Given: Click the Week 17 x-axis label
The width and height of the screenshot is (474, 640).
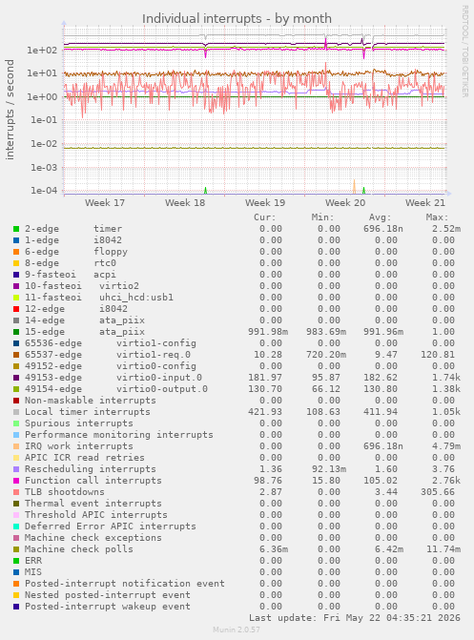Looking at the screenshot, I should (105, 203).
